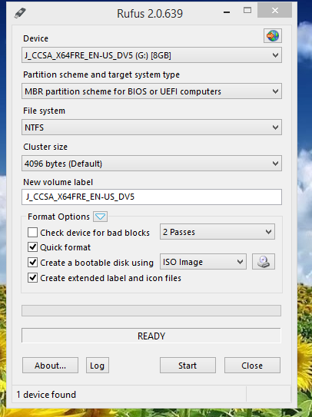Open the 2 Passes dropdown
The image size is (312, 417).
217,232
